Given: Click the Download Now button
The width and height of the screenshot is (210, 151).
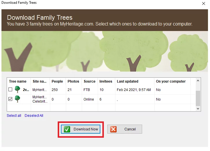Looking at the screenshot, I should [x=81, y=129].
